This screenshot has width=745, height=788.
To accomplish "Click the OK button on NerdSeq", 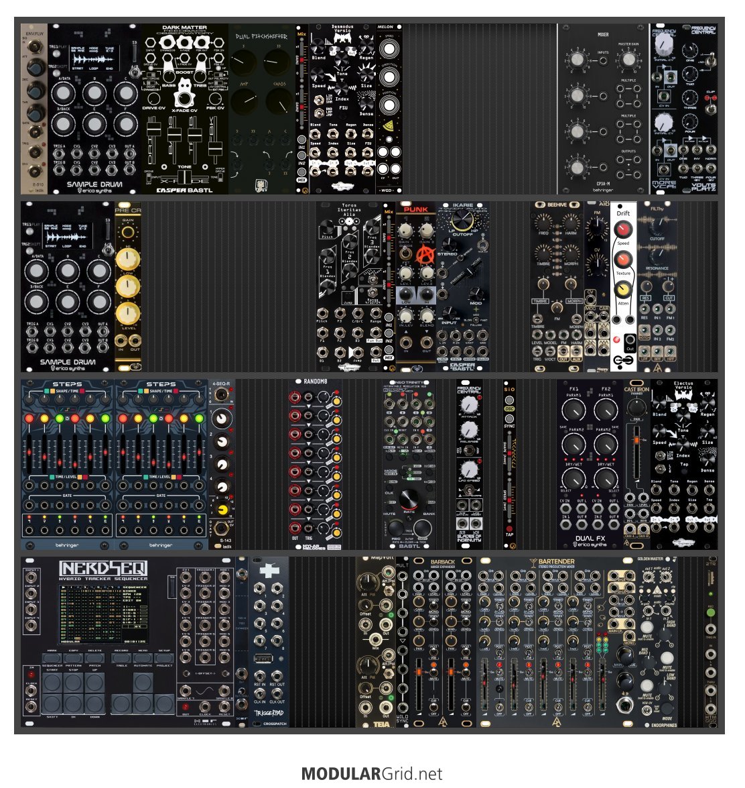I will (x=73, y=704).
